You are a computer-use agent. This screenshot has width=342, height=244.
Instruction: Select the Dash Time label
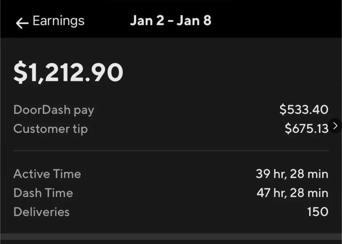[x=43, y=193]
